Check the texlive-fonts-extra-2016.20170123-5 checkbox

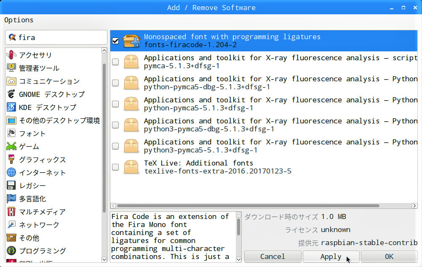pyautogui.click(x=115, y=167)
